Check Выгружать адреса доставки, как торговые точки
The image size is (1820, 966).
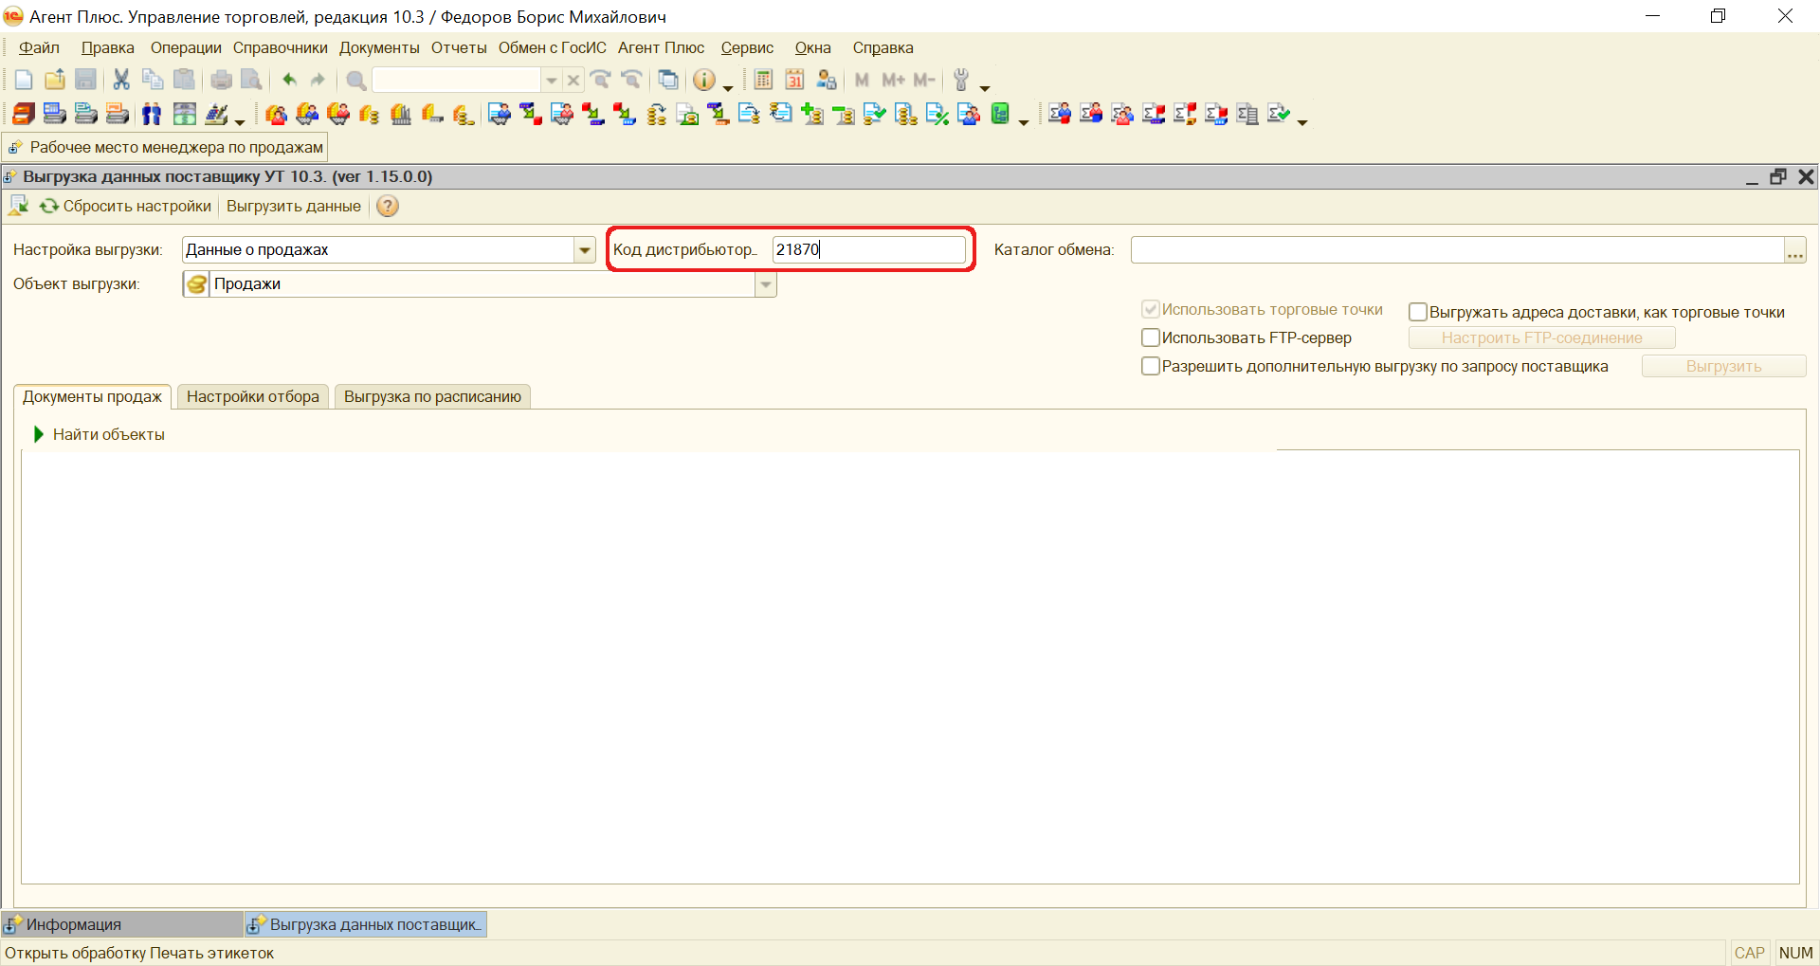1418,313
